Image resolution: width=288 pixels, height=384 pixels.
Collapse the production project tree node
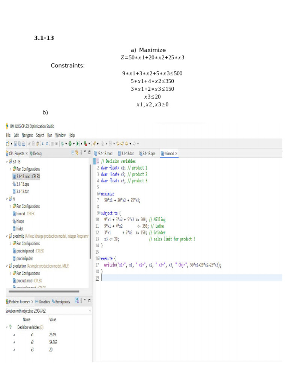pos(7,266)
